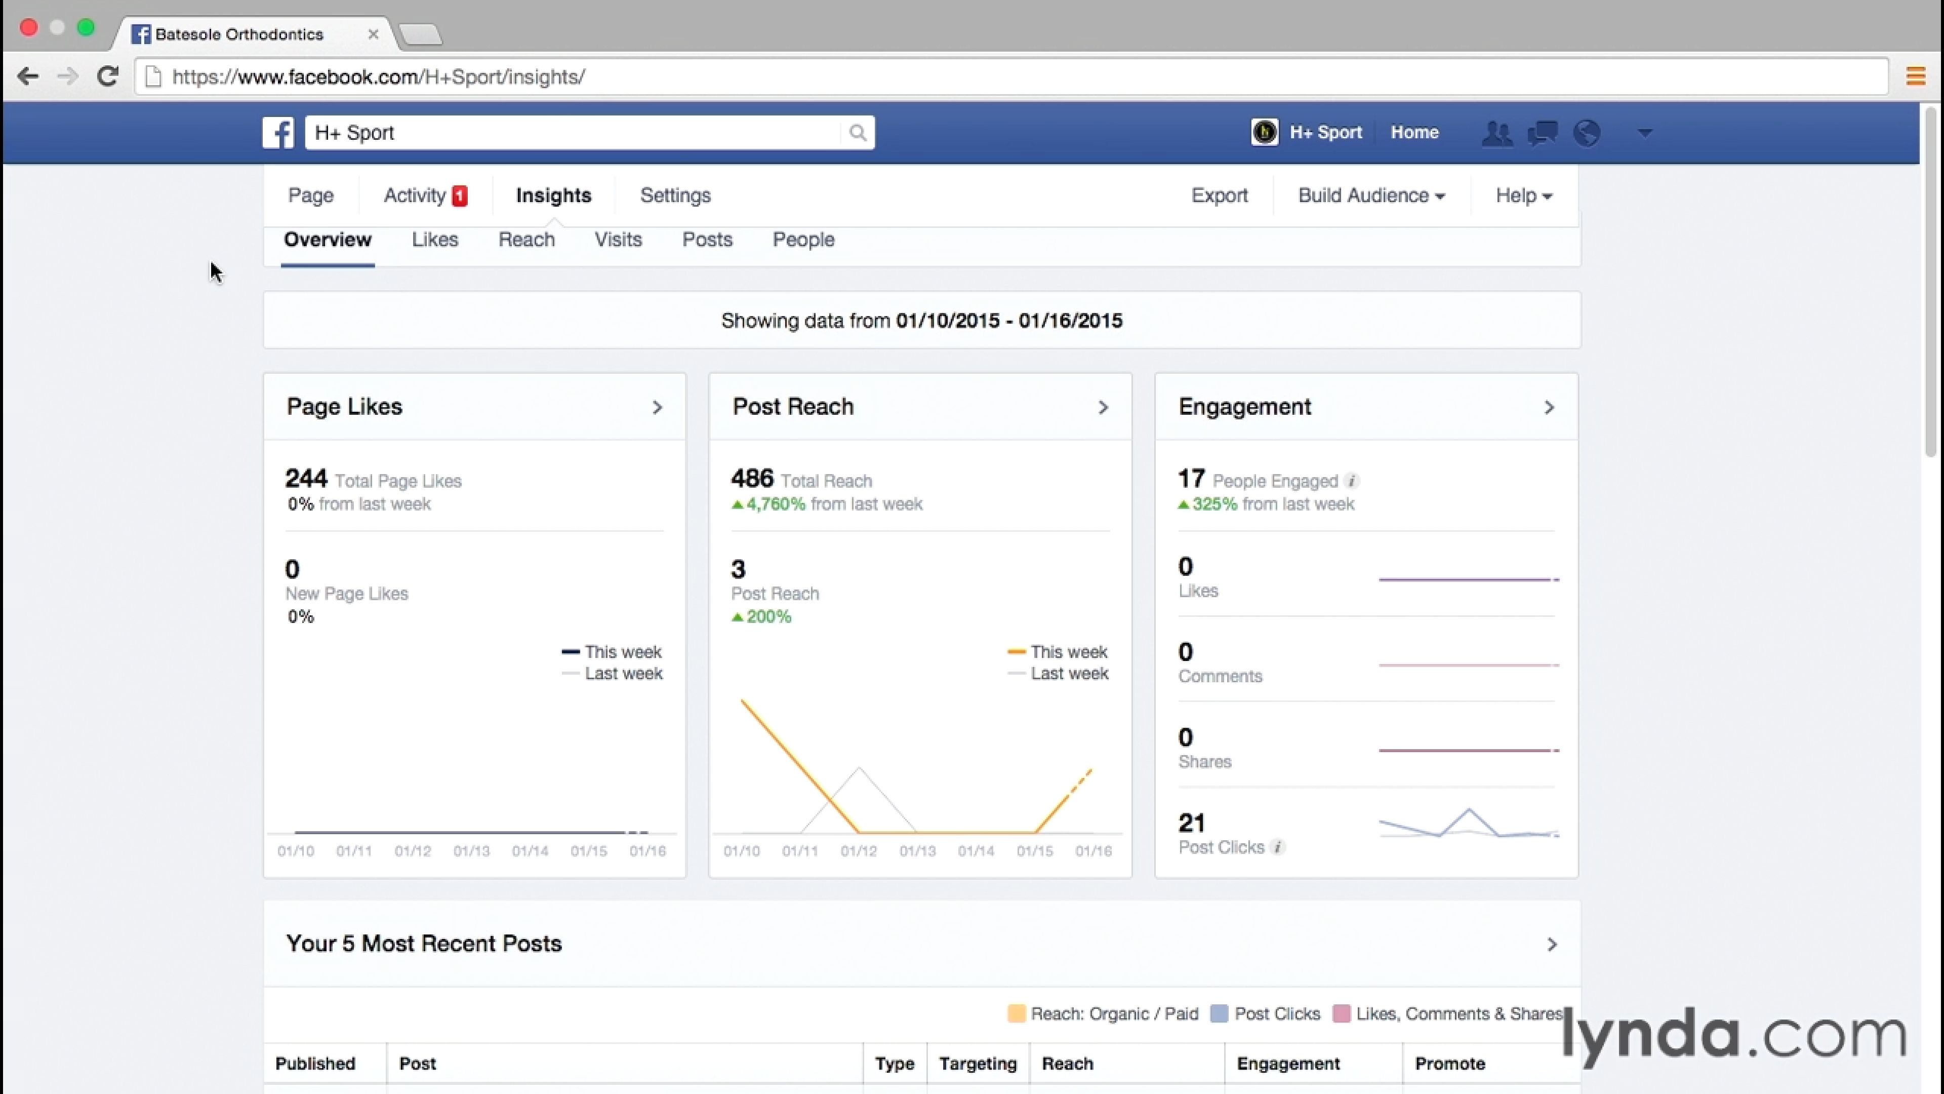Expand Your 5 Most Recent Posts chevron
Image resolution: width=1944 pixels, height=1094 pixels.
[1552, 945]
